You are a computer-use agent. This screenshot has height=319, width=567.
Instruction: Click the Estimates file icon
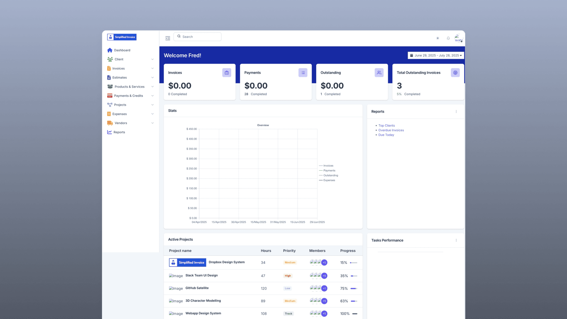109,78
